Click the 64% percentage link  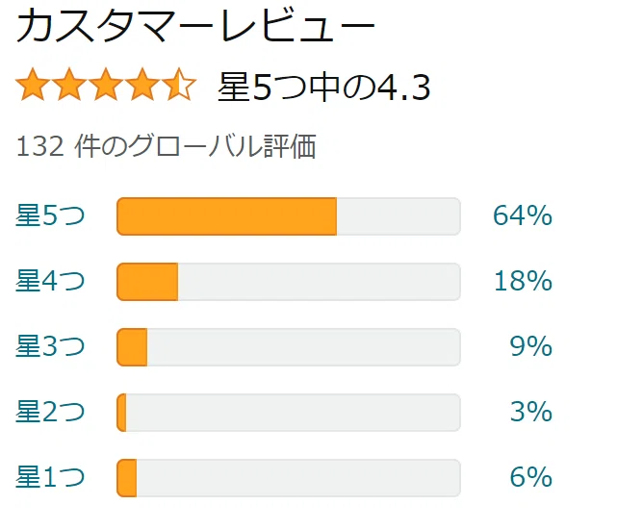(523, 215)
